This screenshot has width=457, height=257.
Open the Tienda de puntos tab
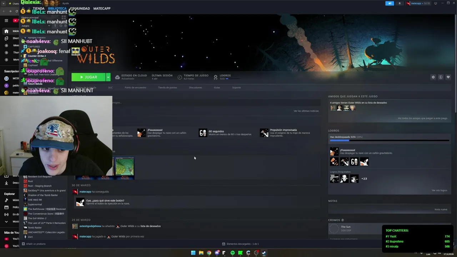click(x=167, y=87)
